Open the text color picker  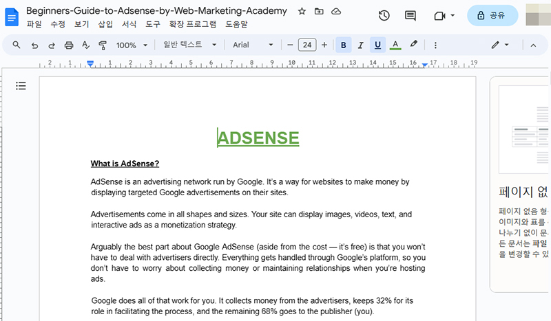395,45
